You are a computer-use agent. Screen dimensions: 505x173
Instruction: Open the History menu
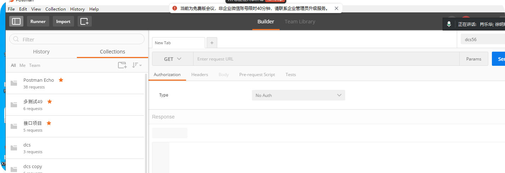click(x=77, y=9)
